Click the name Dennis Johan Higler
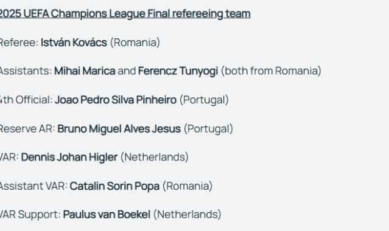This screenshot has width=389, height=231. pos(69,157)
